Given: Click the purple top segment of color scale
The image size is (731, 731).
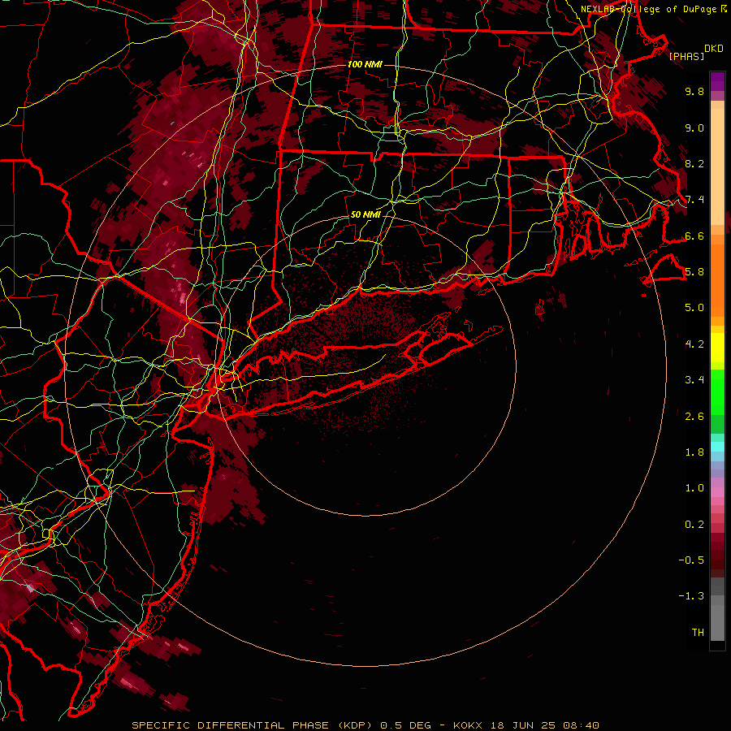Looking at the screenshot, I should pyautogui.click(x=717, y=81).
